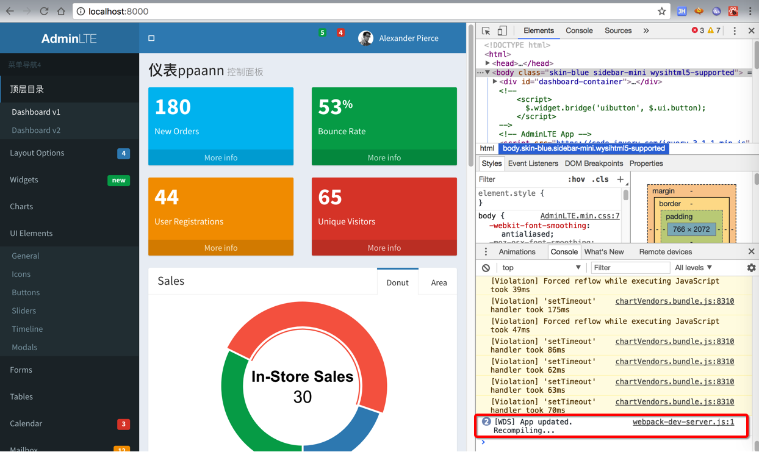Select Donut tab in Sales box
This screenshot has height=452, width=759.
(397, 282)
